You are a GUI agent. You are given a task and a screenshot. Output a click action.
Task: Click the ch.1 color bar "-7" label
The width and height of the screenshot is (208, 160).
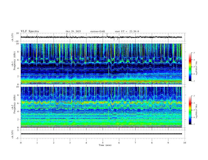194,81
